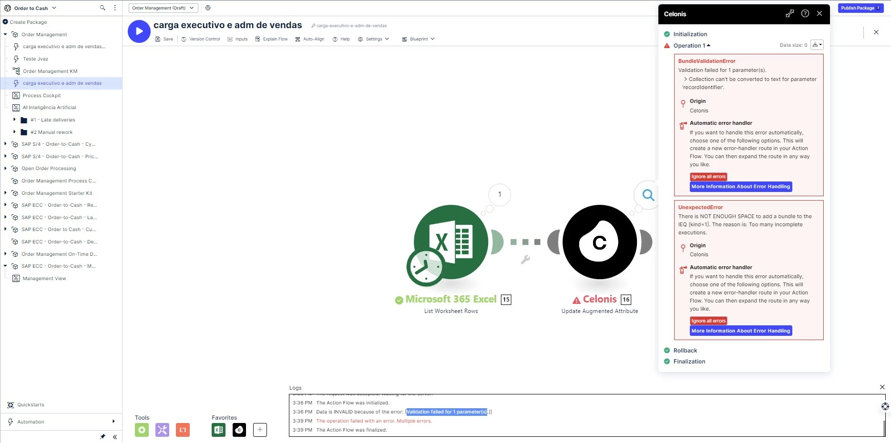Close the Celonis error panel
891x443 pixels.
(819, 14)
